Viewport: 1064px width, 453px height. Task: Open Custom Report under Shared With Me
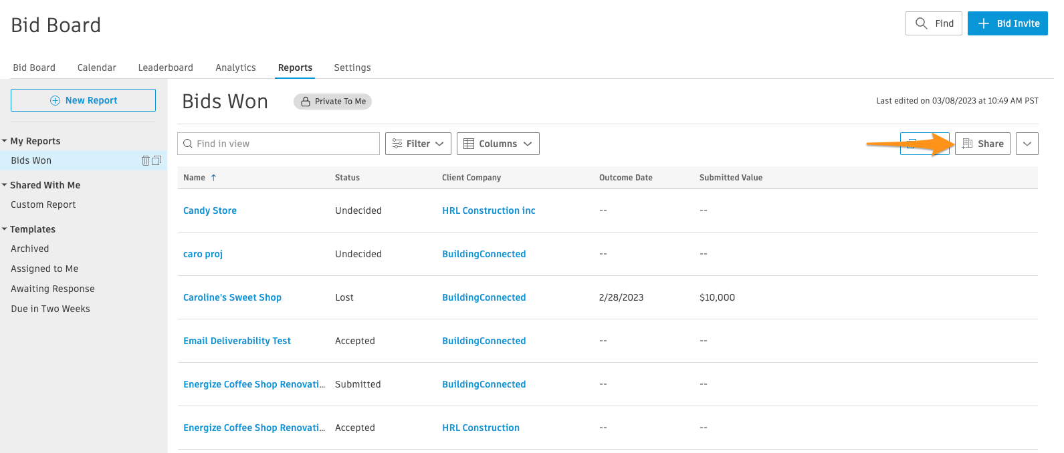[43, 204]
